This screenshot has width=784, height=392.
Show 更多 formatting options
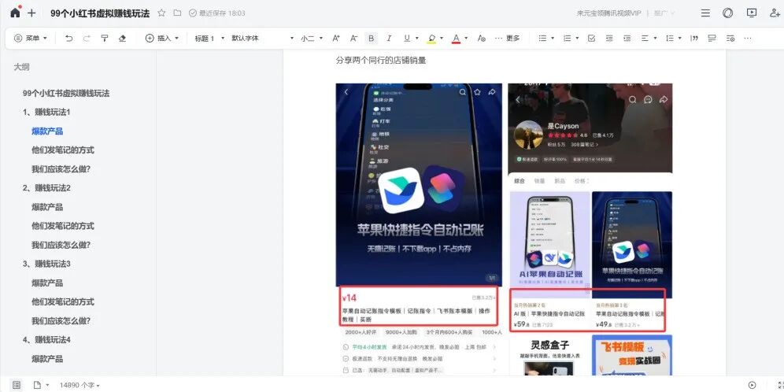pos(508,38)
